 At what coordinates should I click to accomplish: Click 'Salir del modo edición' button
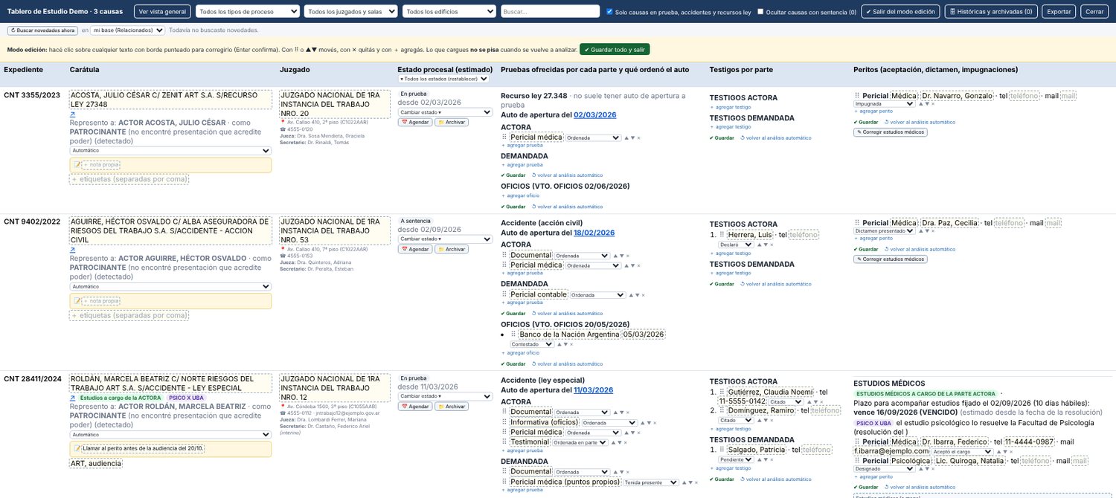[901, 12]
